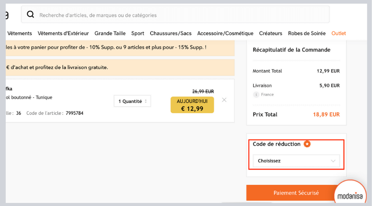Open Vêtements d'Extérieur category
Screen dimensions: 372x206
[x=63, y=33]
